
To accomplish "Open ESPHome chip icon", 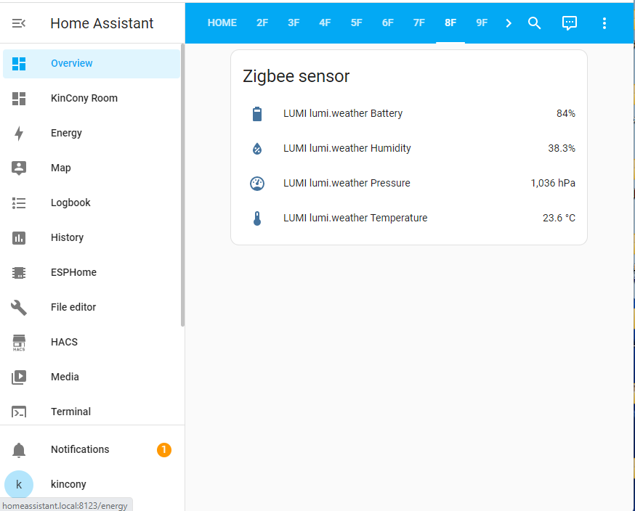I will pyautogui.click(x=19, y=272).
